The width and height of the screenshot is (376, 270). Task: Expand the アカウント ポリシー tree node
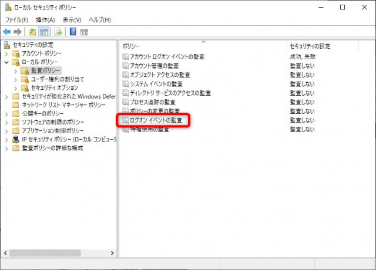[x=7, y=53]
